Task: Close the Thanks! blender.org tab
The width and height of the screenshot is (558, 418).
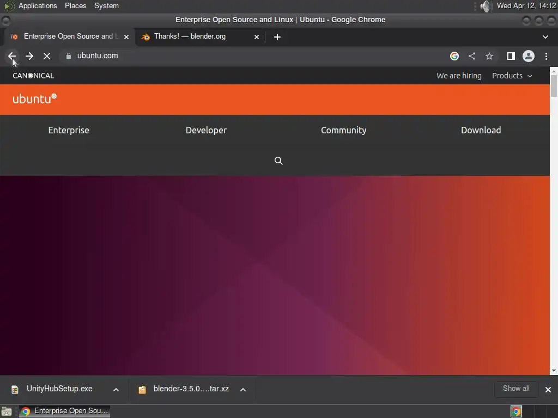Action: pyautogui.click(x=257, y=36)
